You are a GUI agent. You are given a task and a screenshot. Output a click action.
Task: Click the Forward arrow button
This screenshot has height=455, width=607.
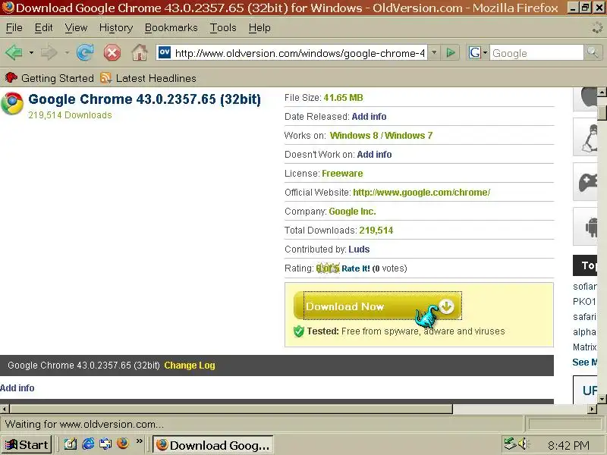pos(49,52)
